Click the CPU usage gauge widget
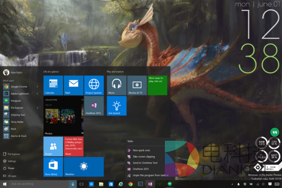 [274, 143]
